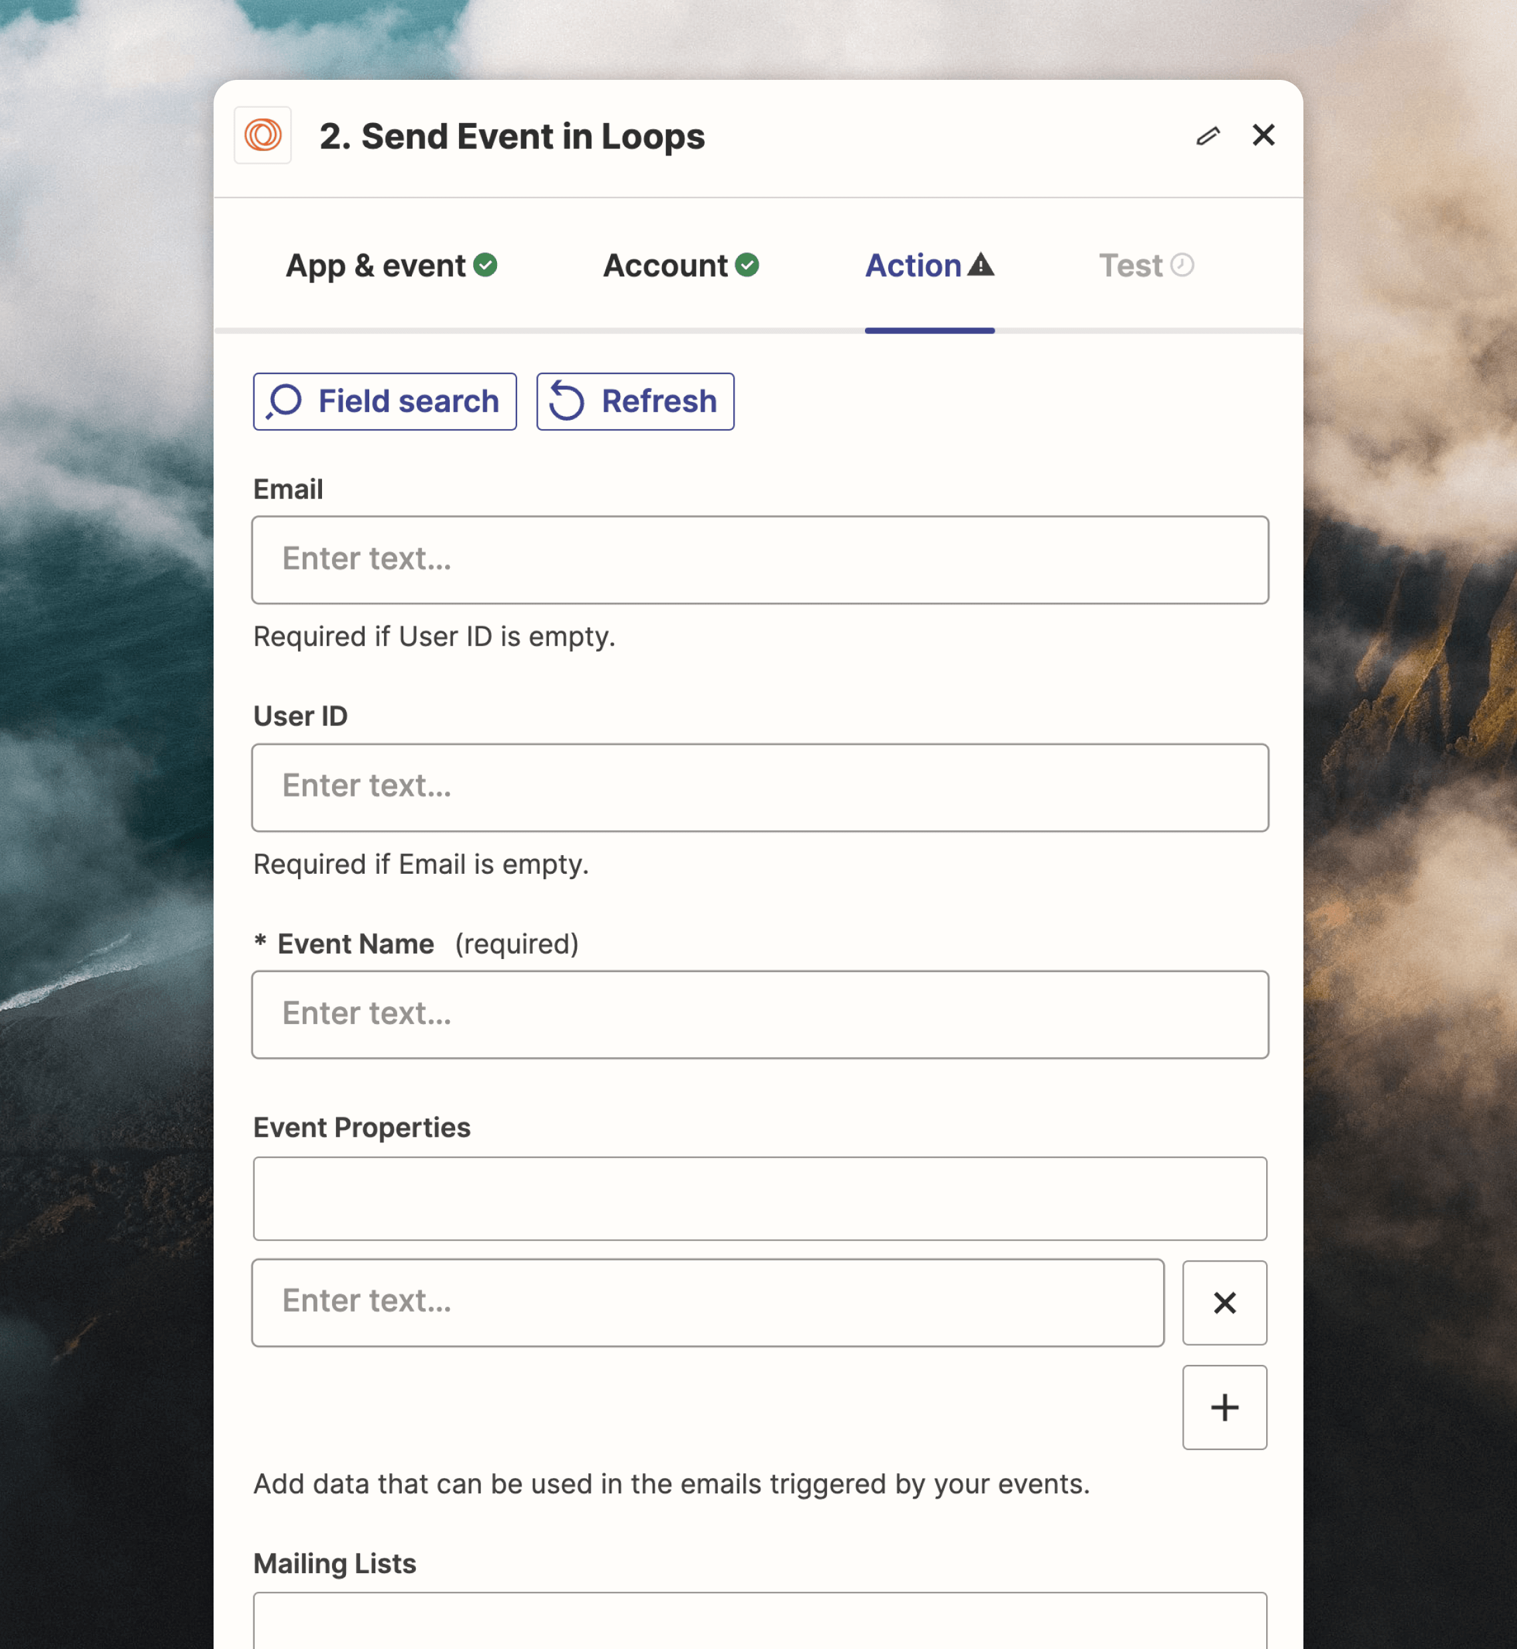Click the Field search button
The image size is (1517, 1649).
[384, 401]
